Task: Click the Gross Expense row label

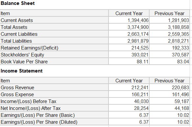Action: [17, 95]
